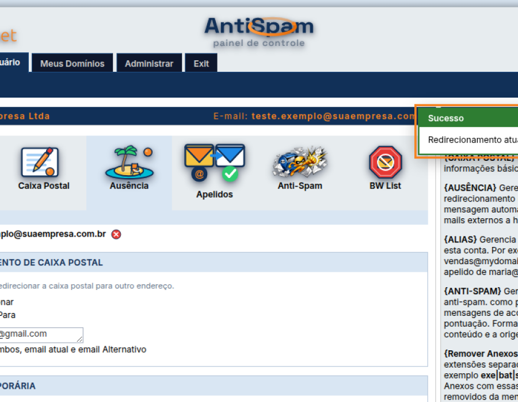The height and width of the screenshot is (402, 518).
Task: Click the "CAIXA POSTAL" section header
Action: point(52,262)
